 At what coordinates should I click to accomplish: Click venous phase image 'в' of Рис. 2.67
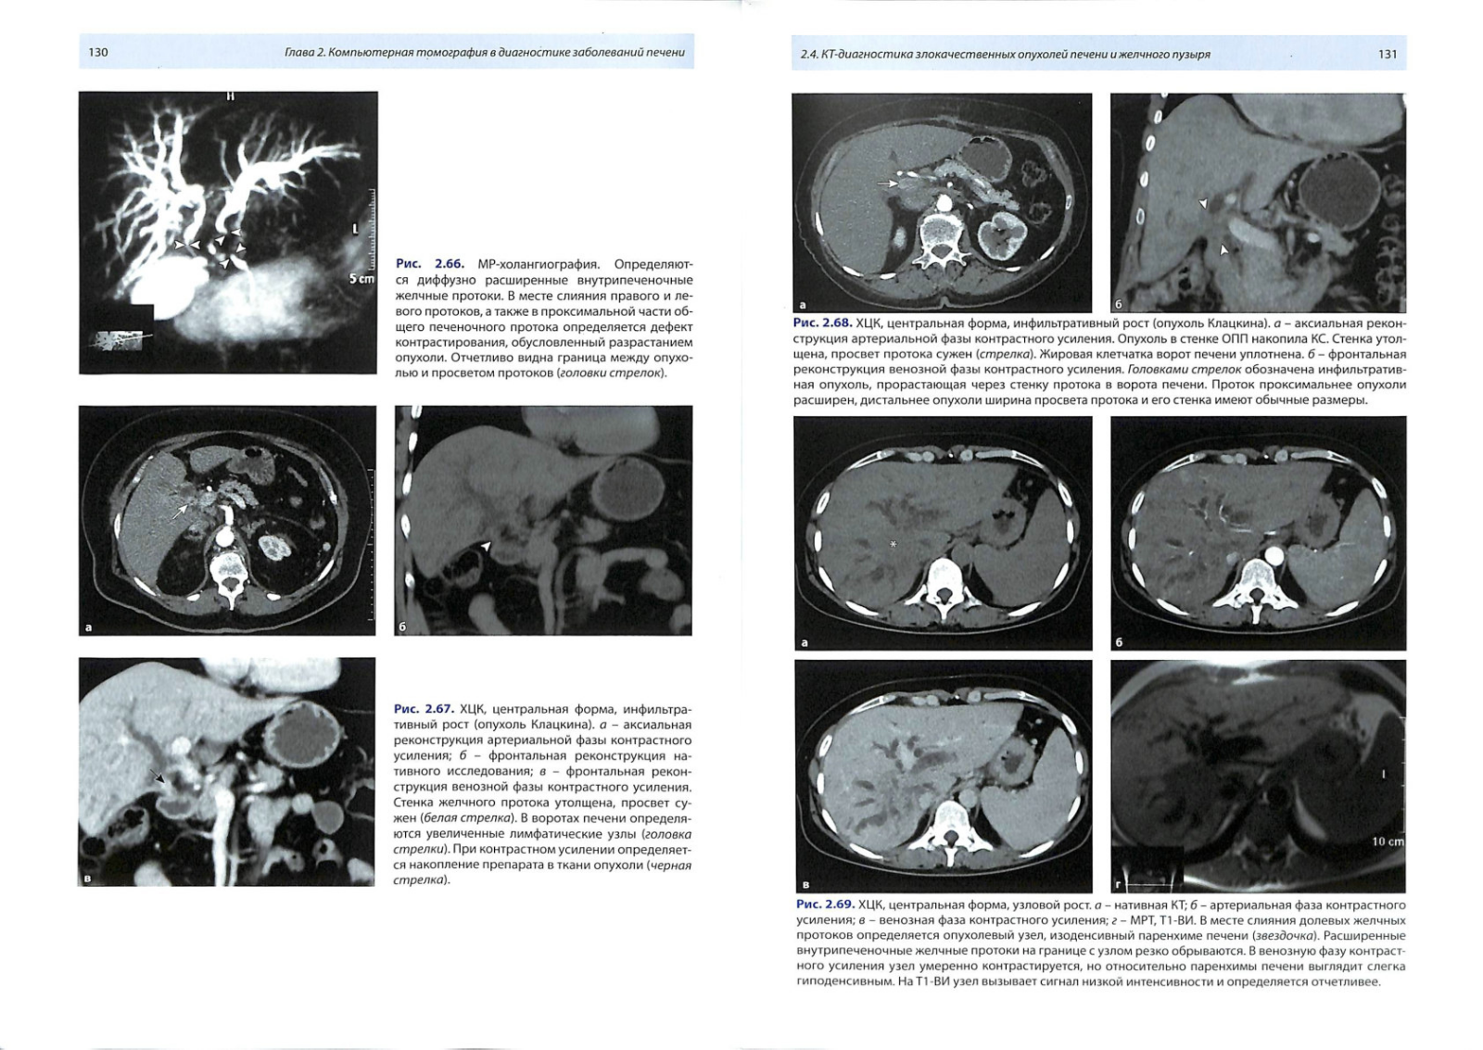(227, 772)
